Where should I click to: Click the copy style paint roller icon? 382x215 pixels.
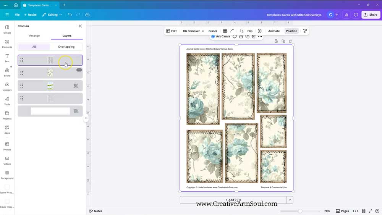[x=305, y=31]
